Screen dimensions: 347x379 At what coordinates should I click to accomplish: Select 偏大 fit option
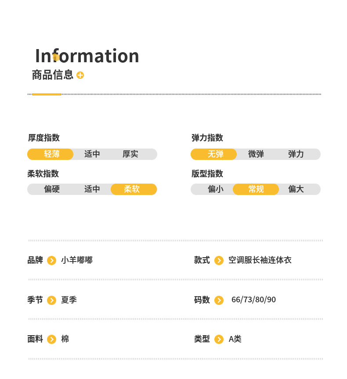[296, 189]
